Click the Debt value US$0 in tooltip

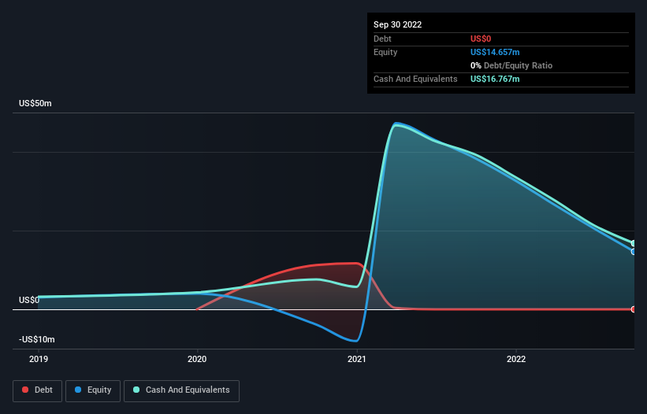[x=481, y=39]
